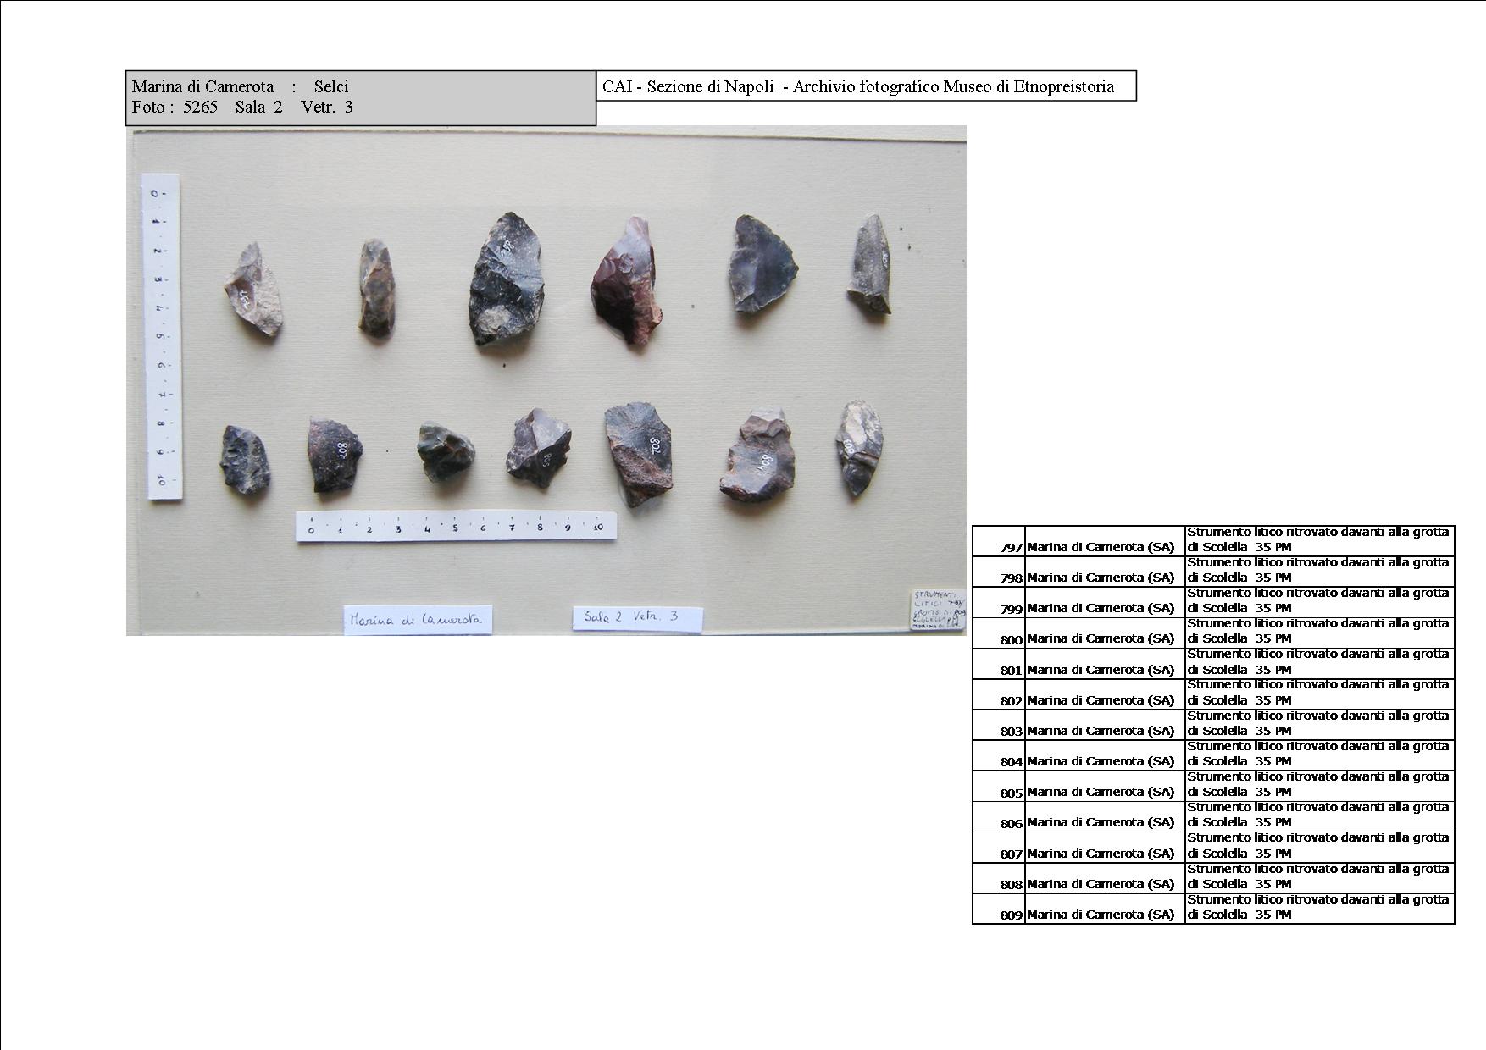Click the 'Strumento litico' description in row 809
Viewport: 1486px width, 1050px height.
(1318, 908)
